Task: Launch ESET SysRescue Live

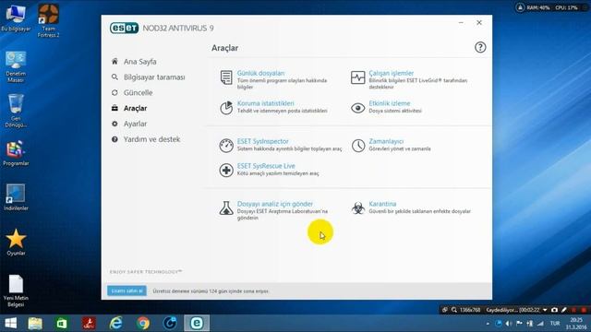Action: pos(266,166)
